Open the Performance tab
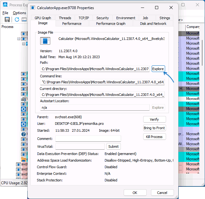Viewport: 205px width, 199px height. [72, 24]
